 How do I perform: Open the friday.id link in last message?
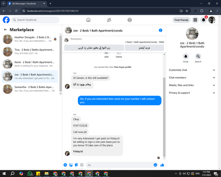click(x=78, y=151)
